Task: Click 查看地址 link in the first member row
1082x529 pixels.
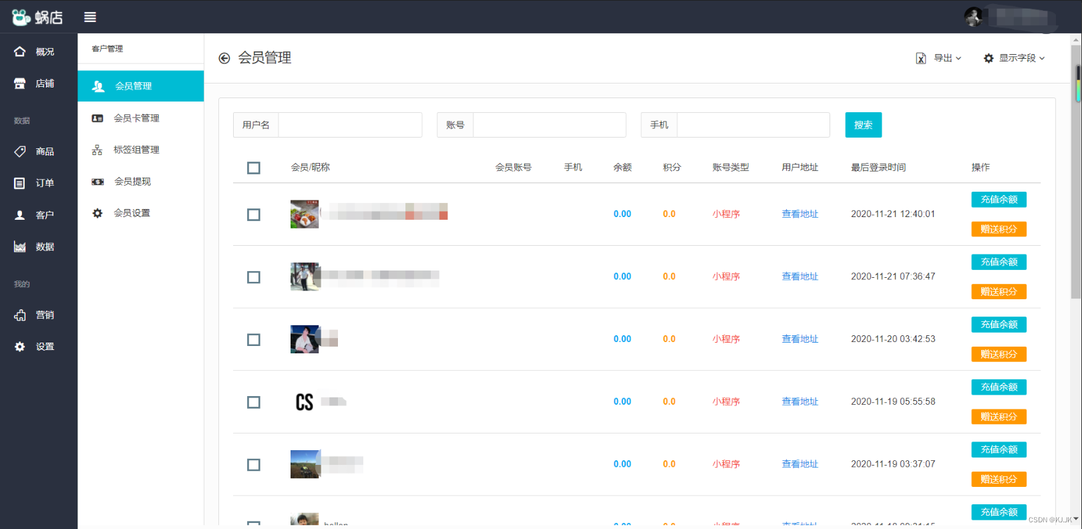Action: pos(800,214)
